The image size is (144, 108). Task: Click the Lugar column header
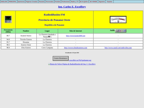click(x=47, y=31)
